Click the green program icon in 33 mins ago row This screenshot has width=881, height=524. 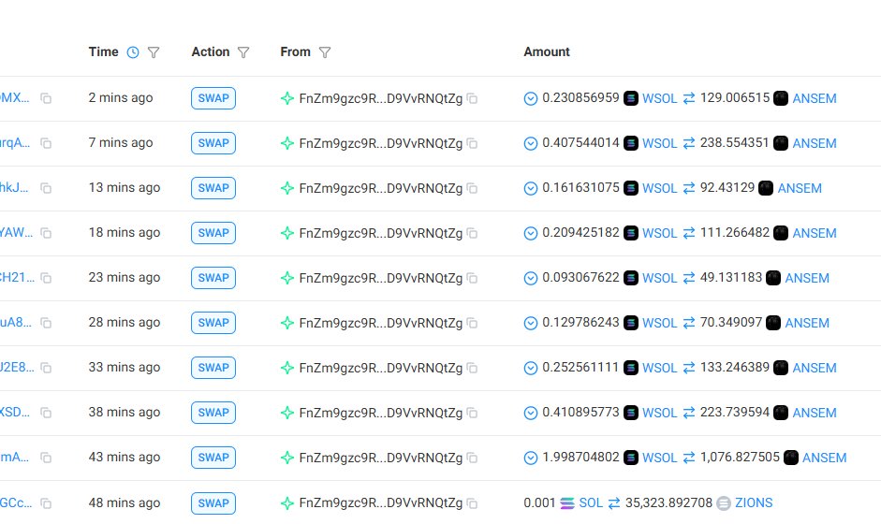(287, 368)
